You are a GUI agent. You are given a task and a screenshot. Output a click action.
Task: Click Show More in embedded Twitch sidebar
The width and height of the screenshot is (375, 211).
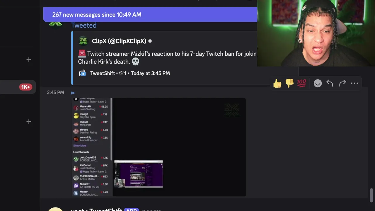[x=80, y=146]
